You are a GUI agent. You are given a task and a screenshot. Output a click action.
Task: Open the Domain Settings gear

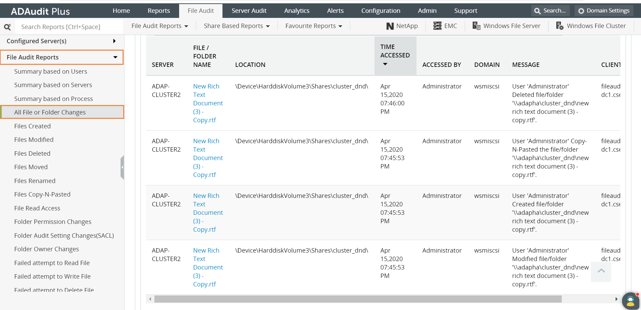click(604, 10)
